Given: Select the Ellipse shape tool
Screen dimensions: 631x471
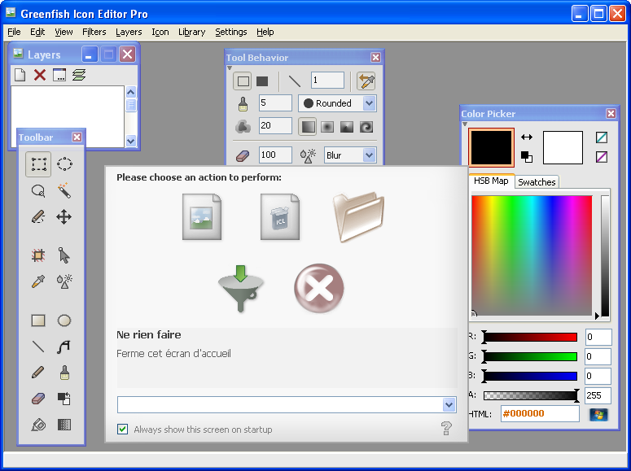Looking at the screenshot, I should coord(64,321).
